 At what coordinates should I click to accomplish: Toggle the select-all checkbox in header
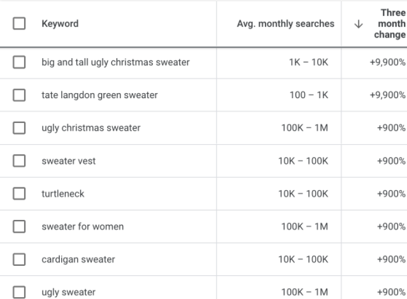coord(19,24)
